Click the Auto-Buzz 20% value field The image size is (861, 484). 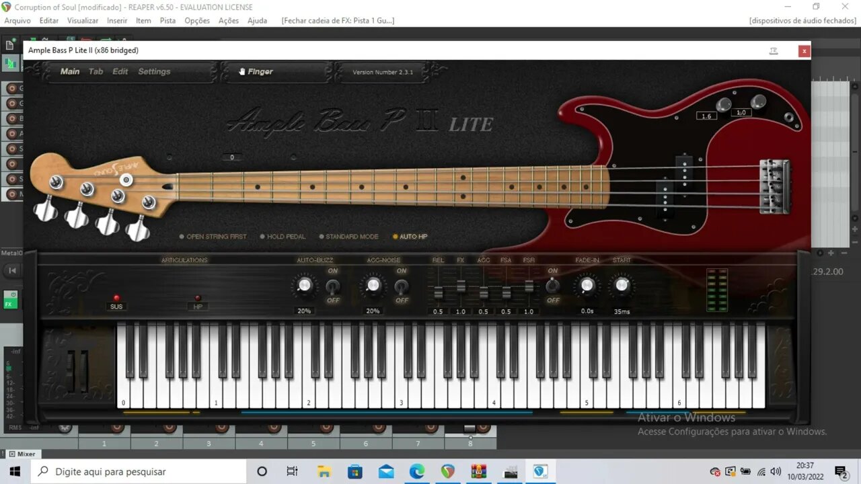(x=304, y=311)
